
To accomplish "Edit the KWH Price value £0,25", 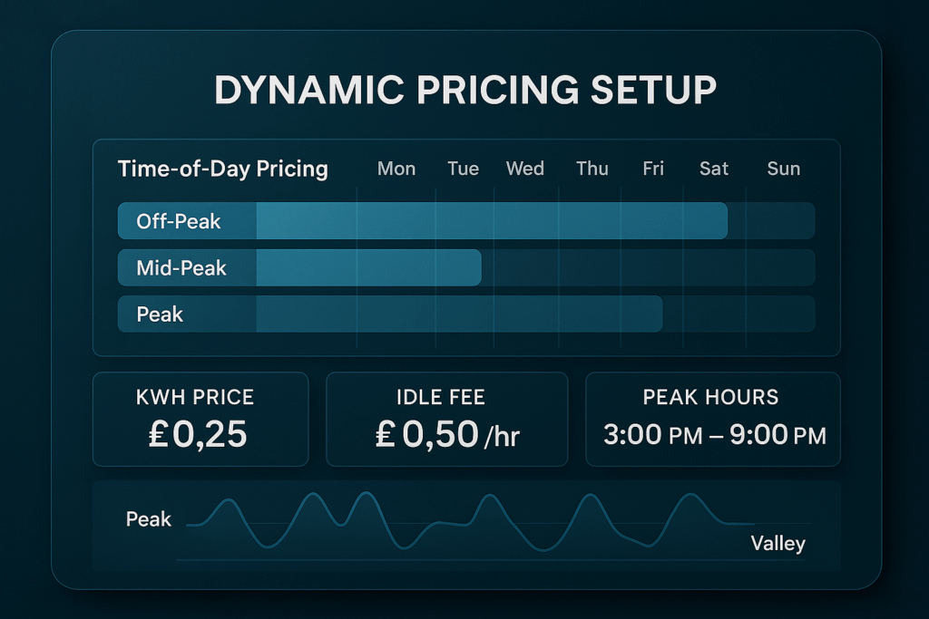I will point(199,434).
